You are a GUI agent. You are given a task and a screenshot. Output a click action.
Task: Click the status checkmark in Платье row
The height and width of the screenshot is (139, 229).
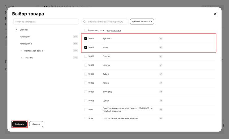point(161,56)
